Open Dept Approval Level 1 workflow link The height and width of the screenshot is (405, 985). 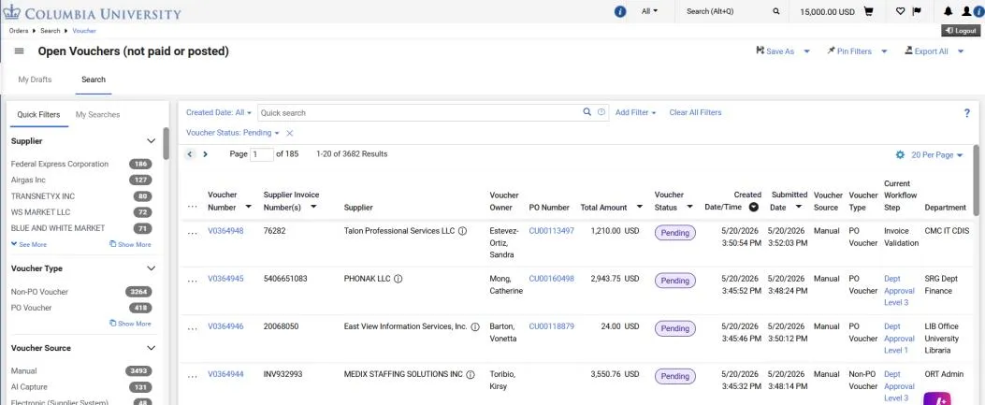coord(899,339)
